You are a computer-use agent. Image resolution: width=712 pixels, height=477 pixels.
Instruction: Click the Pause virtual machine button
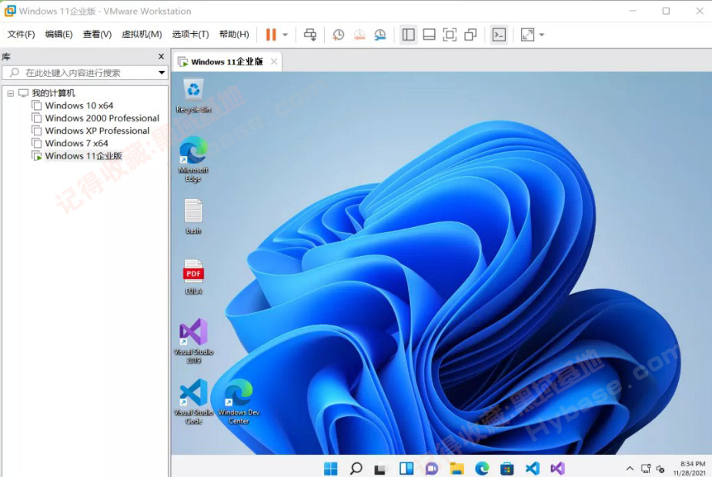271,35
